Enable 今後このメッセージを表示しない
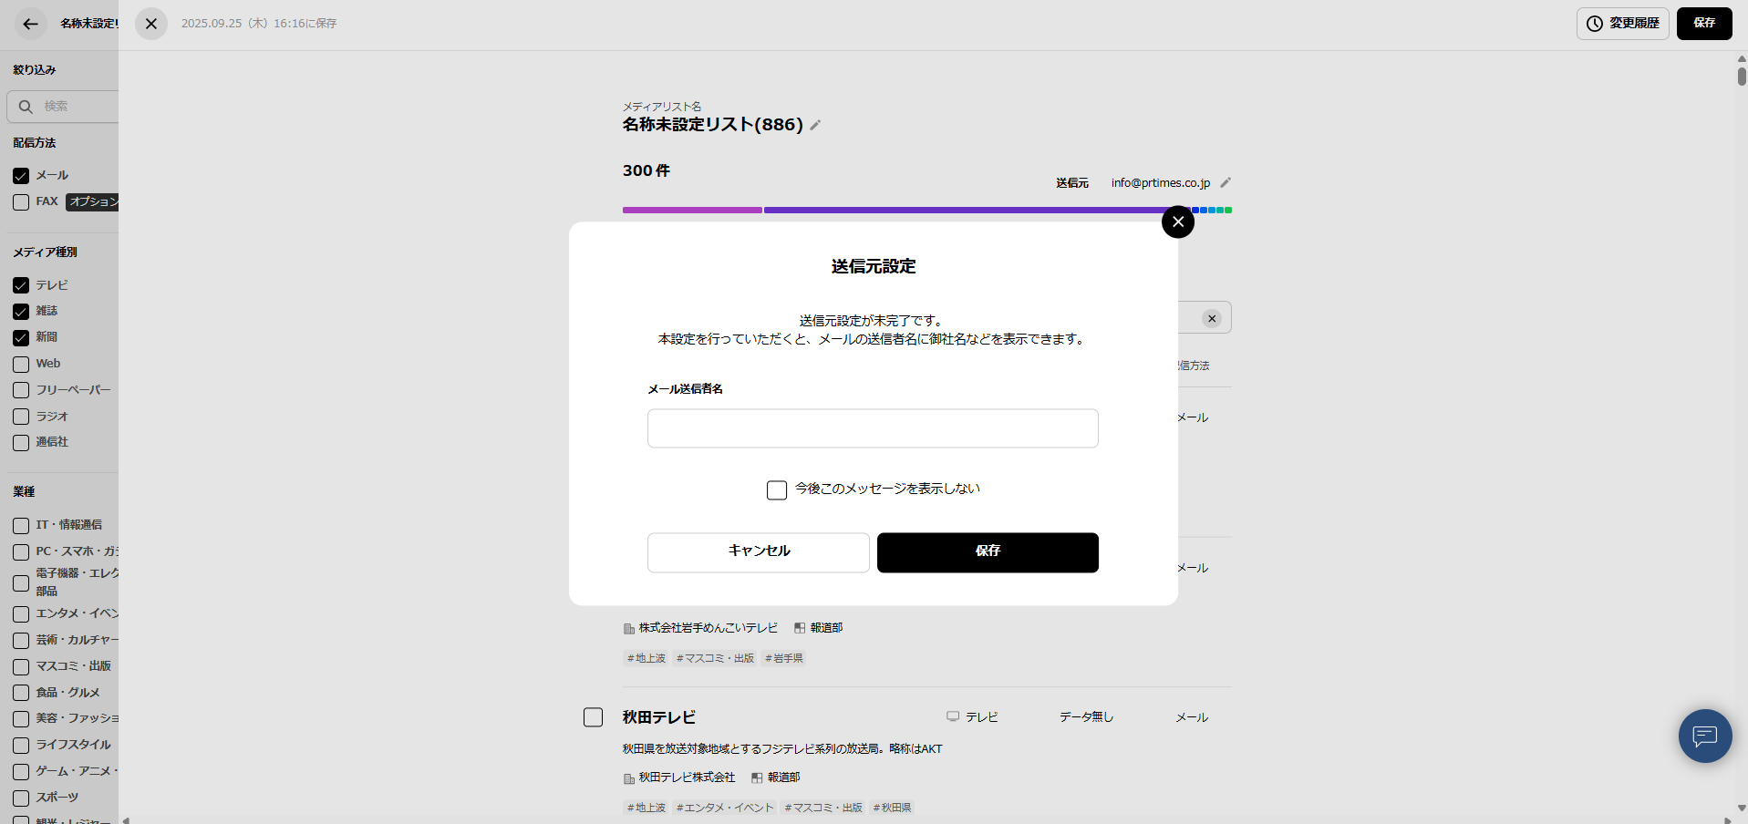The image size is (1748, 824). tap(776, 489)
